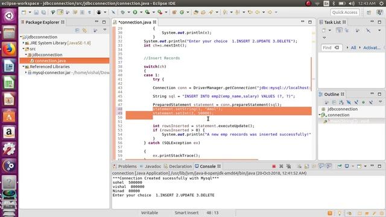Click the Writable status bar entry

[150, 213]
